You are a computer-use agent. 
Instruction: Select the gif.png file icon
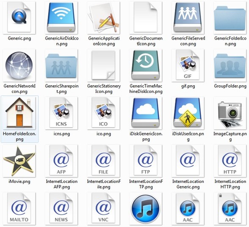click(x=188, y=65)
